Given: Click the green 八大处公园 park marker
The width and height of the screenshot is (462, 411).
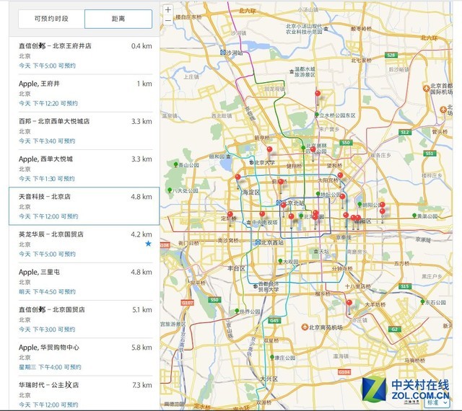Looking at the screenshot, I should point(170,190).
